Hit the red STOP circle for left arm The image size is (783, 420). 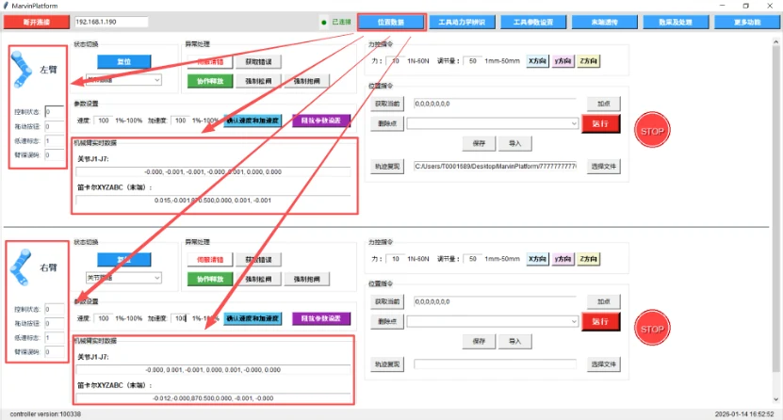point(652,131)
